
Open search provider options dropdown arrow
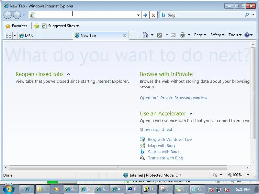(253, 15)
